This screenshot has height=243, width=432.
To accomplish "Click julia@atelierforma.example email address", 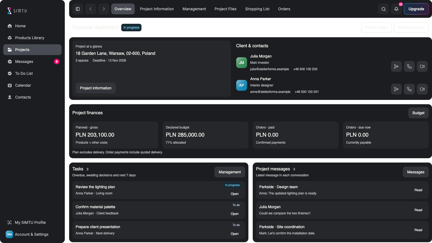I will click(x=269, y=69).
